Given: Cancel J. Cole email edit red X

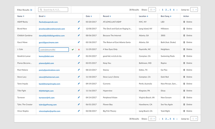Looking at the screenshot, I should pyautogui.click(x=79, y=50).
